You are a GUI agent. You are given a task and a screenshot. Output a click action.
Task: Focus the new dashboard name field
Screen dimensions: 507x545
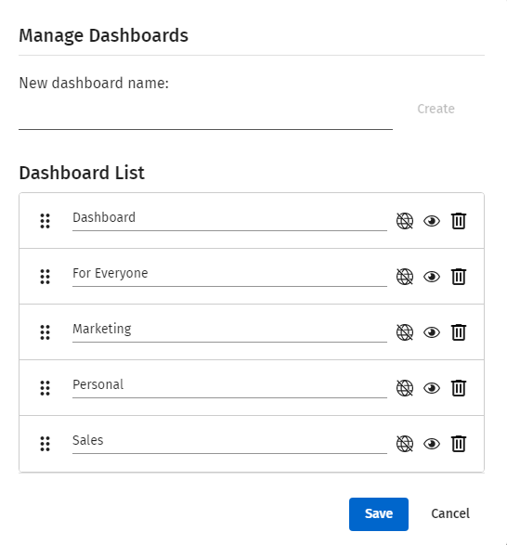pos(205,116)
